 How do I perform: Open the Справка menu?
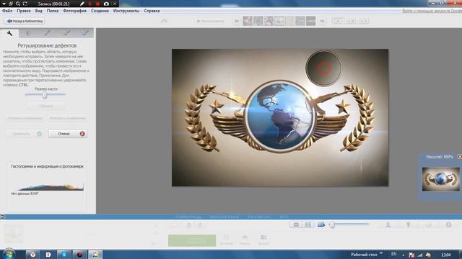tap(152, 11)
